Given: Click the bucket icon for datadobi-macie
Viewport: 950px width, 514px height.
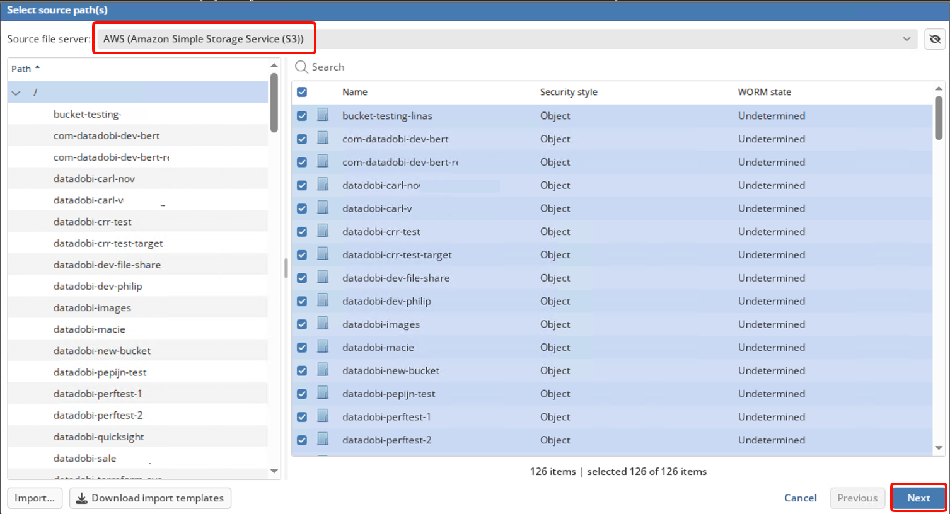Looking at the screenshot, I should [323, 347].
